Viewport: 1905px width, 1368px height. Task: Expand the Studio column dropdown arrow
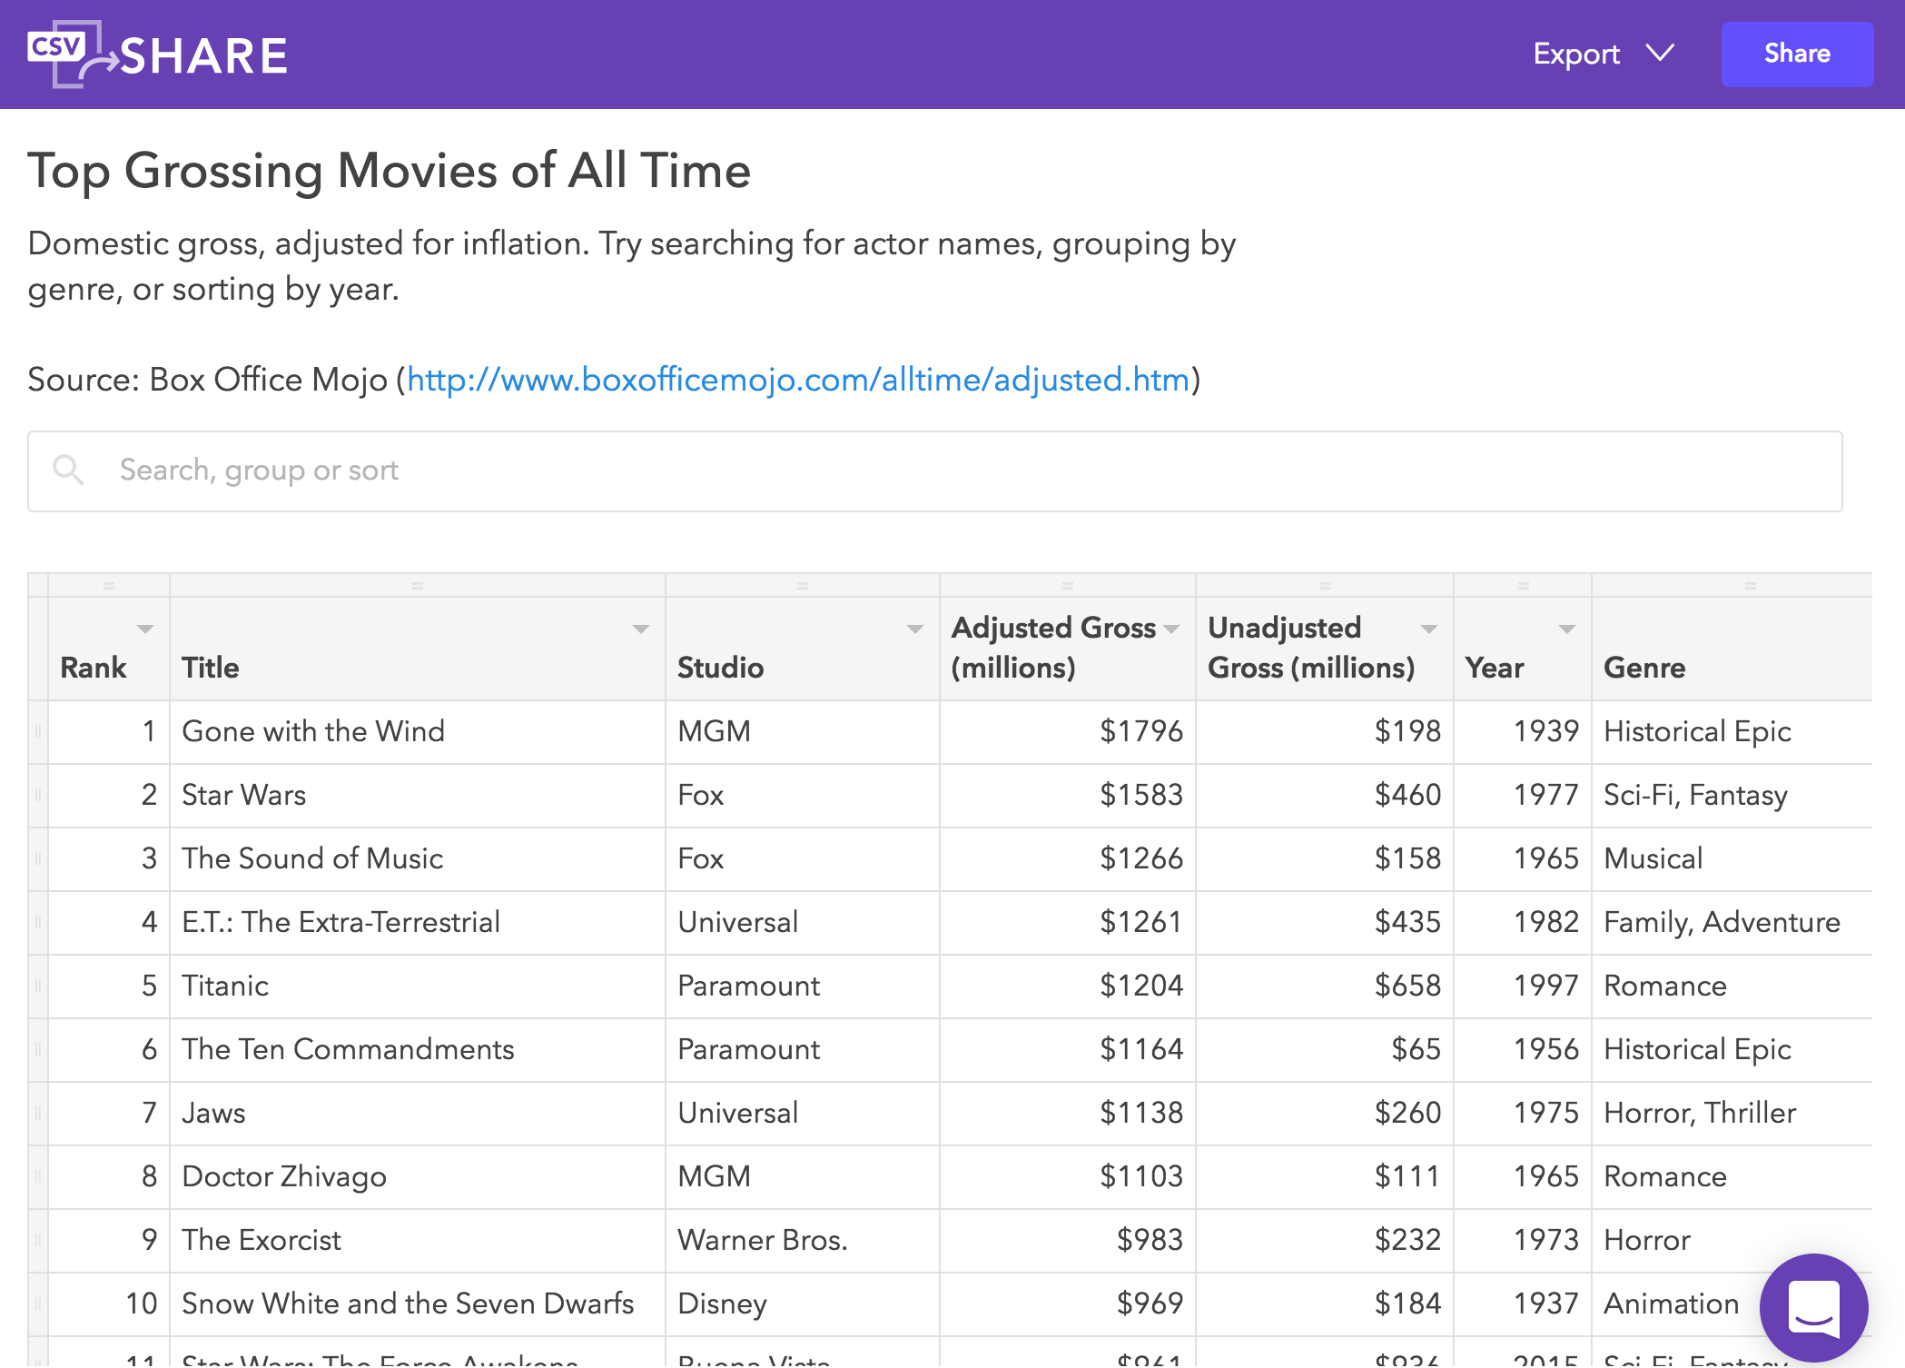915,629
